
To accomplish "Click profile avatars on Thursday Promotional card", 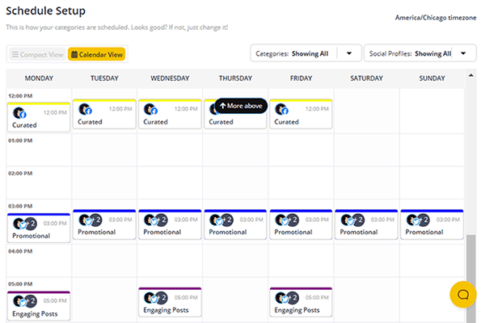I will [x=222, y=220].
